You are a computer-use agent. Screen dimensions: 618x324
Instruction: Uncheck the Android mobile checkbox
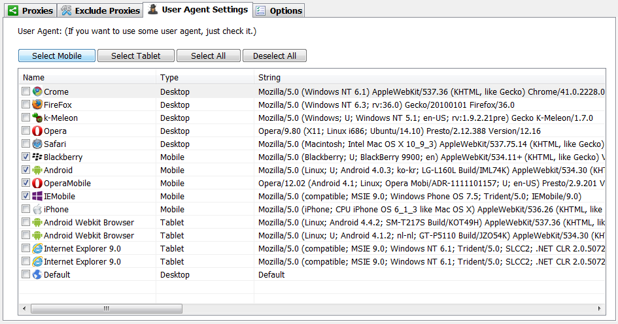[x=26, y=170]
